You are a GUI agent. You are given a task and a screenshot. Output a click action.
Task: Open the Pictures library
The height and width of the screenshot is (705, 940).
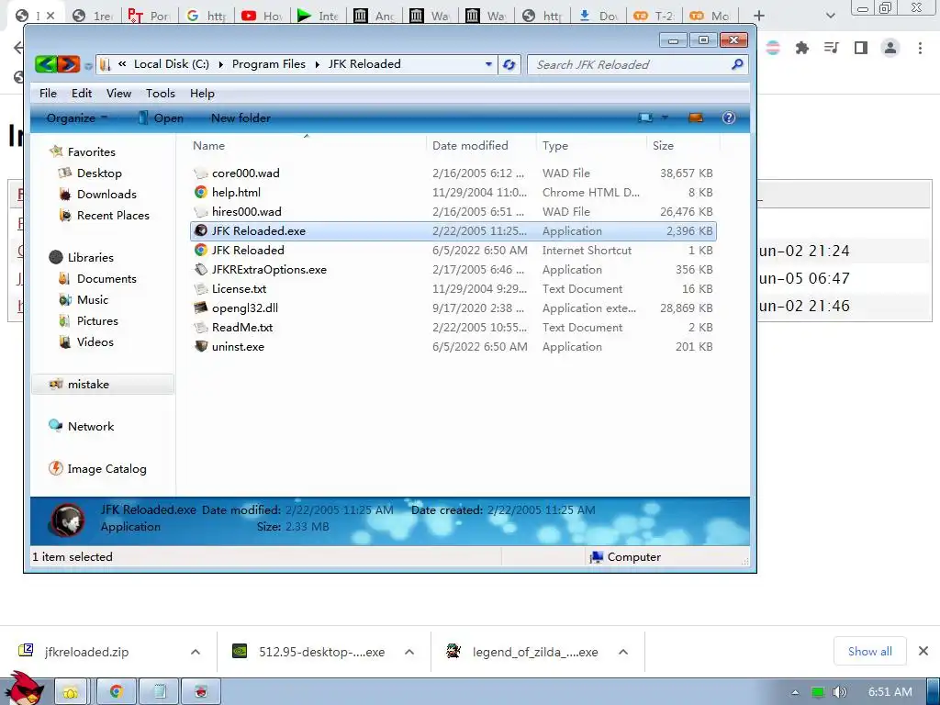click(x=97, y=320)
